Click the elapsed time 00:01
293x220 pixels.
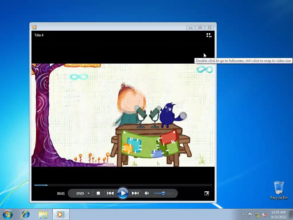click(x=61, y=194)
